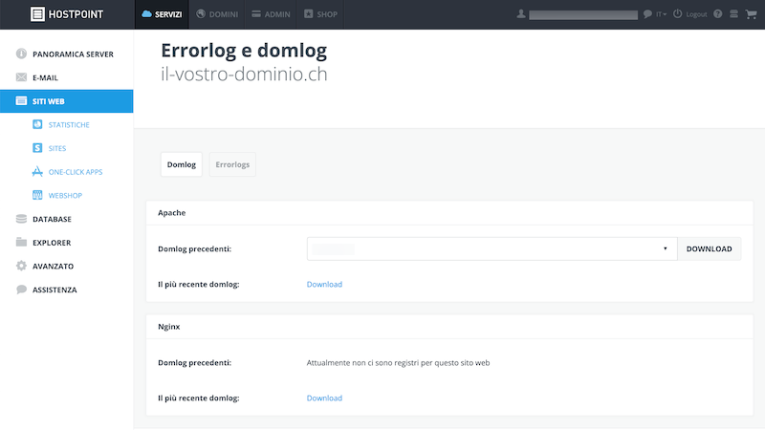
Task: Open the Servizi top menu
Action: (x=162, y=14)
